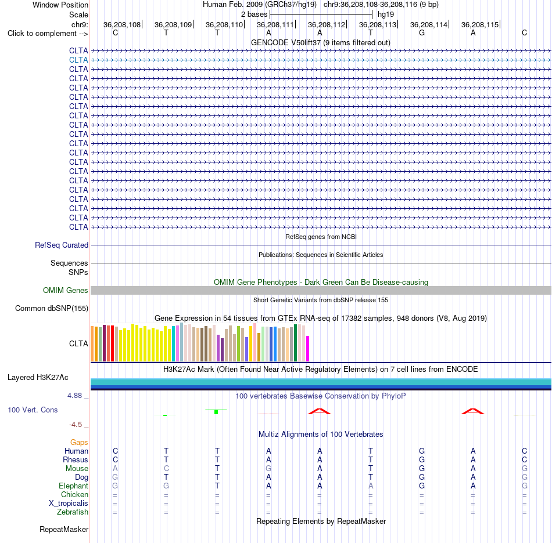Click the 2 bases scale bar

(321, 15)
